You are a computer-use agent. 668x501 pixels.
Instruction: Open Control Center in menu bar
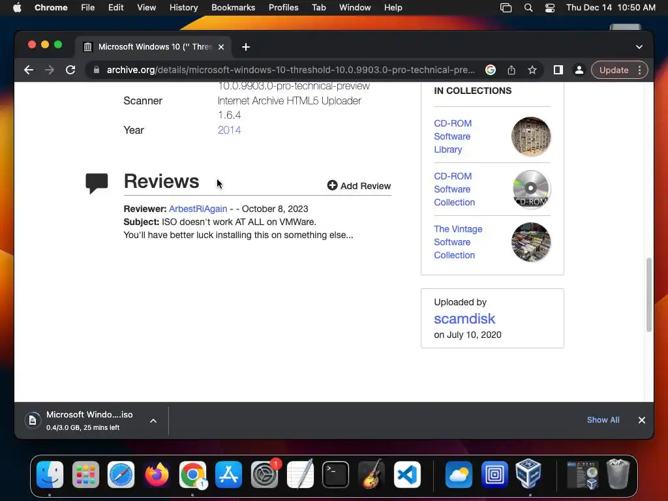[x=550, y=7]
